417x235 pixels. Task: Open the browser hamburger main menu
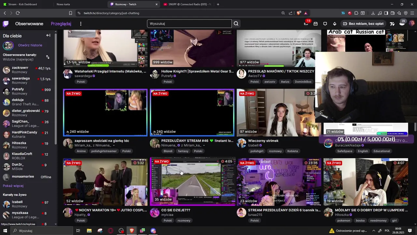click(412, 13)
